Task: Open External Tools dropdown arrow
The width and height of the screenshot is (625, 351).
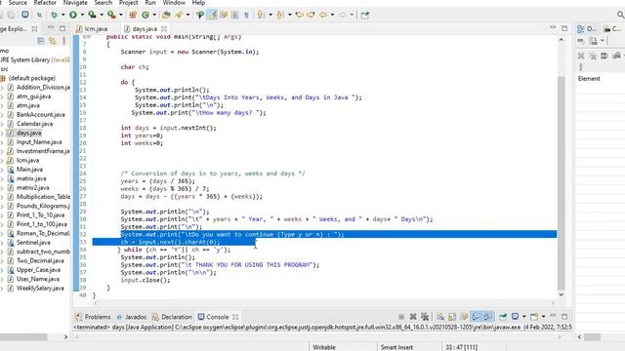Action: [x=120, y=15]
